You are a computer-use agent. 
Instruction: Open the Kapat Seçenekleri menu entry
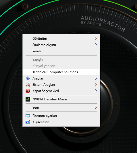coord(61,91)
